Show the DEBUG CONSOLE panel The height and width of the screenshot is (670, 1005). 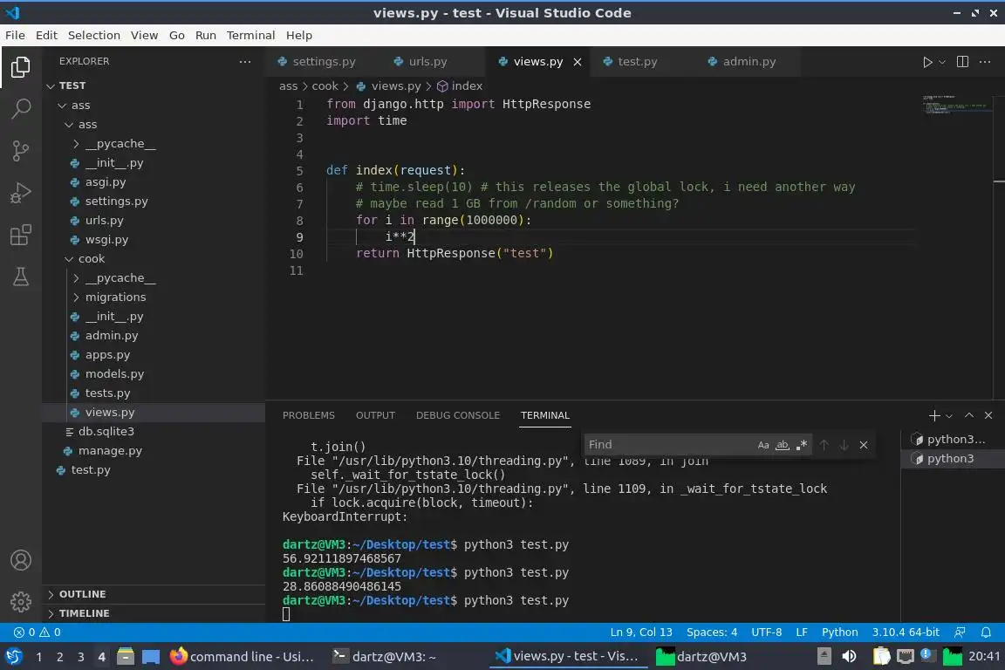[458, 415]
